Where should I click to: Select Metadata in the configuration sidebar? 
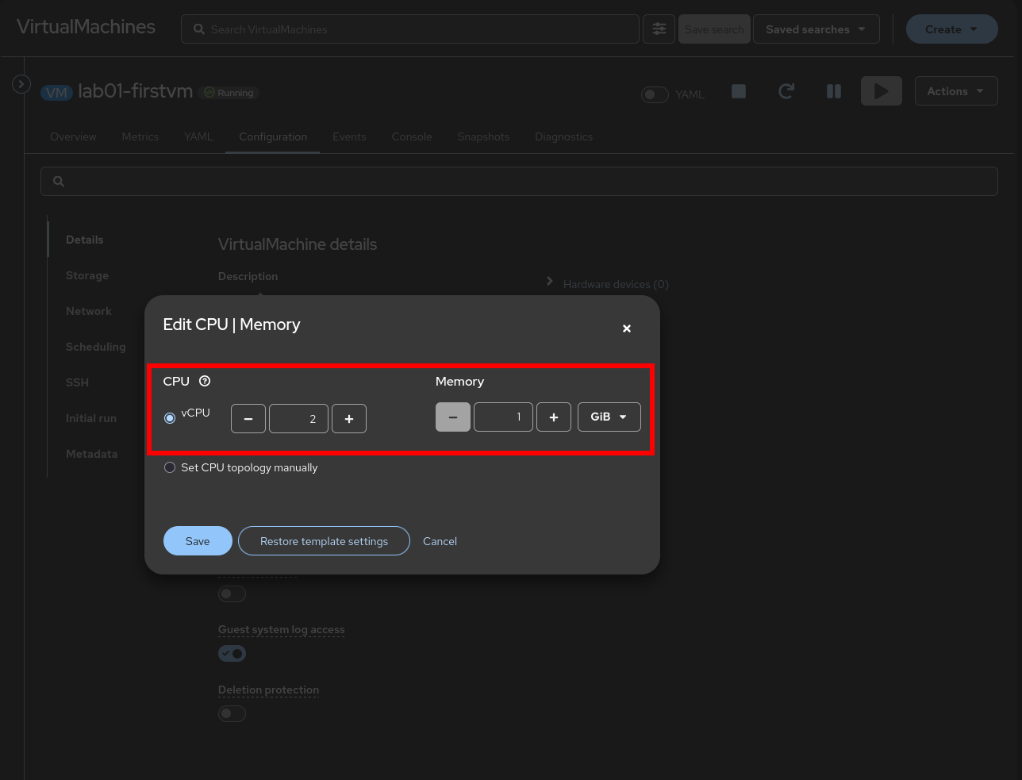click(x=92, y=454)
